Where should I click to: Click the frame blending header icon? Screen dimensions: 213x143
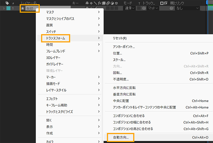tap(104, 3)
